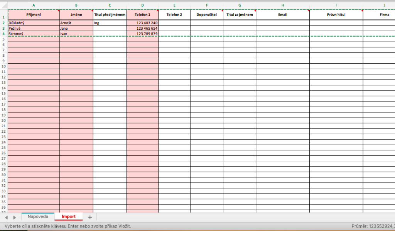
Task: Select phone number cell '123 403 240'
Action: (143, 23)
